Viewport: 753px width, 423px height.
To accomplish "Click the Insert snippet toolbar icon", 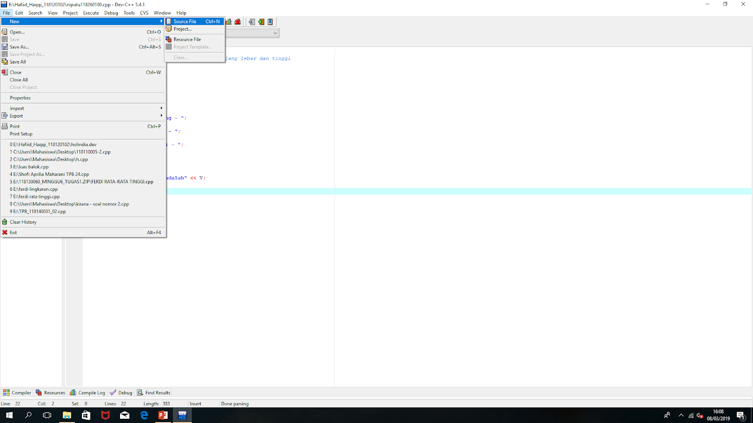I will click(252, 22).
